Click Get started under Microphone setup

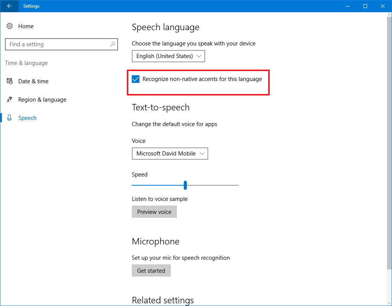pos(151,270)
